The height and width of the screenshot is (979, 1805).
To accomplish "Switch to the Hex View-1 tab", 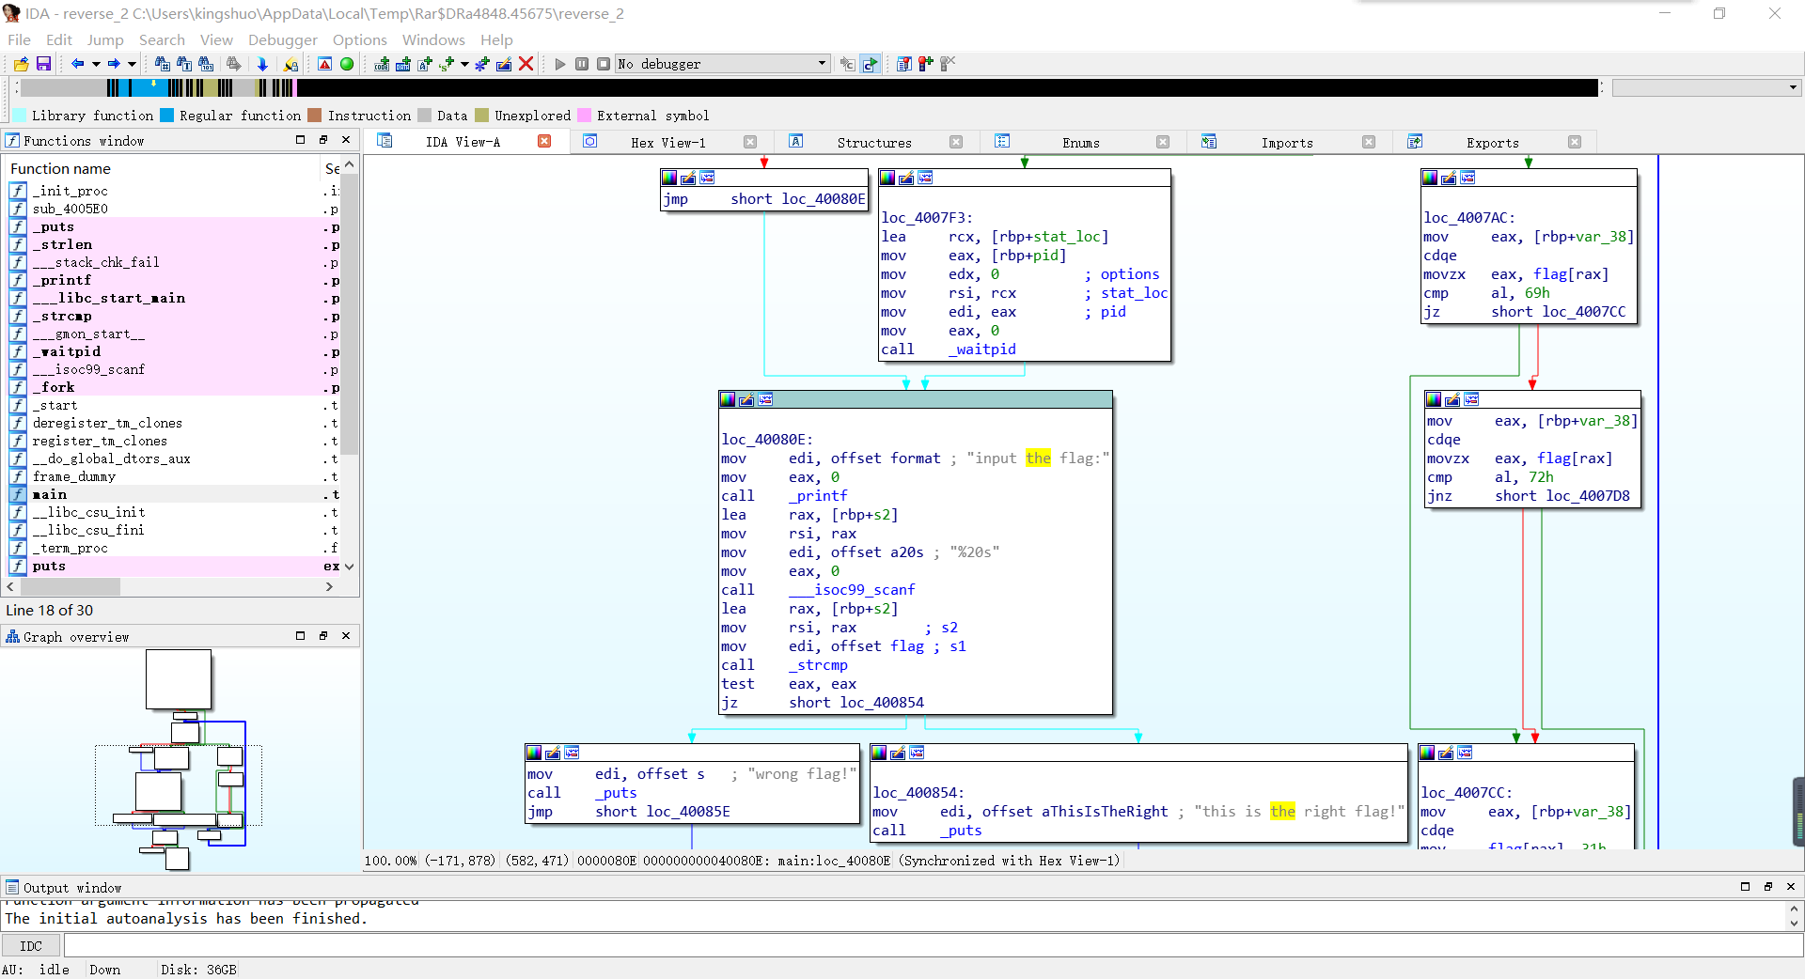I will (667, 143).
